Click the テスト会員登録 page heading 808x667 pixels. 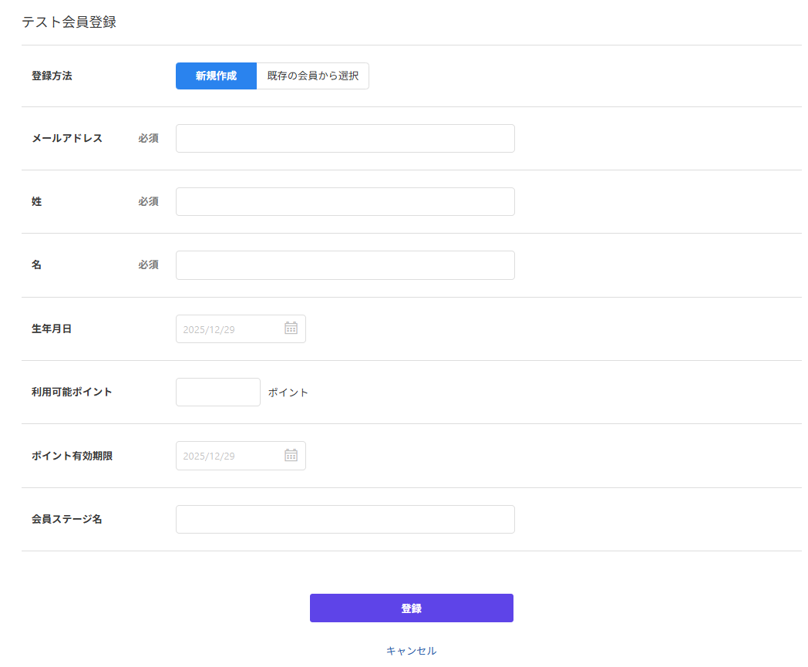tap(69, 22)
